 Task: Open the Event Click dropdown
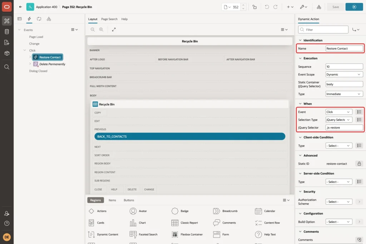[339, 112]
